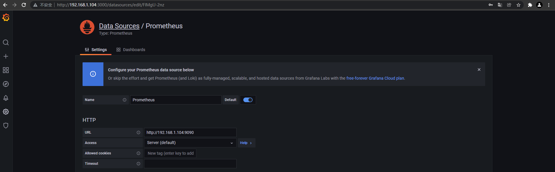The width and height of the screenshot is (555, 172).
Task: Go back in browser history
Action: click(5, 5)
